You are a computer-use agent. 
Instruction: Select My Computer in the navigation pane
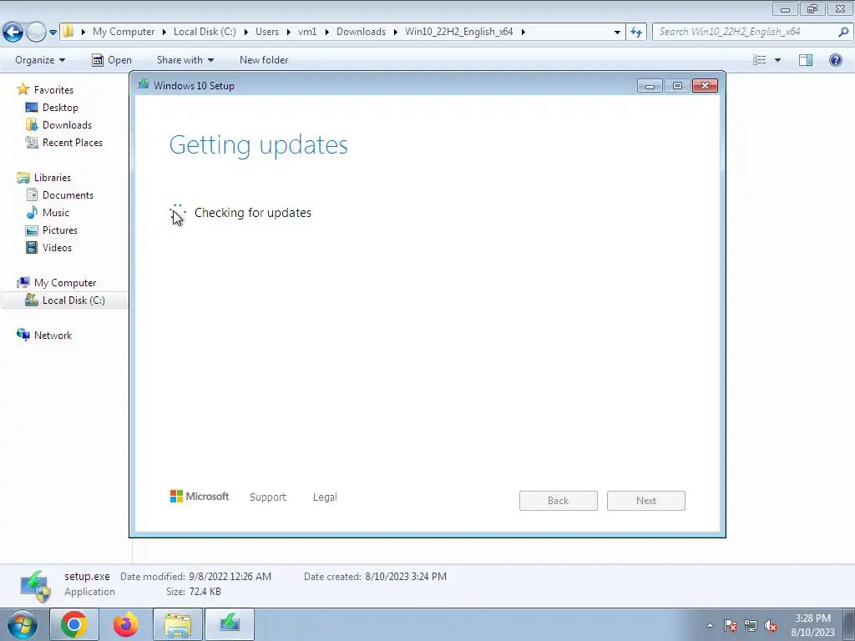(x=57, y=282)
